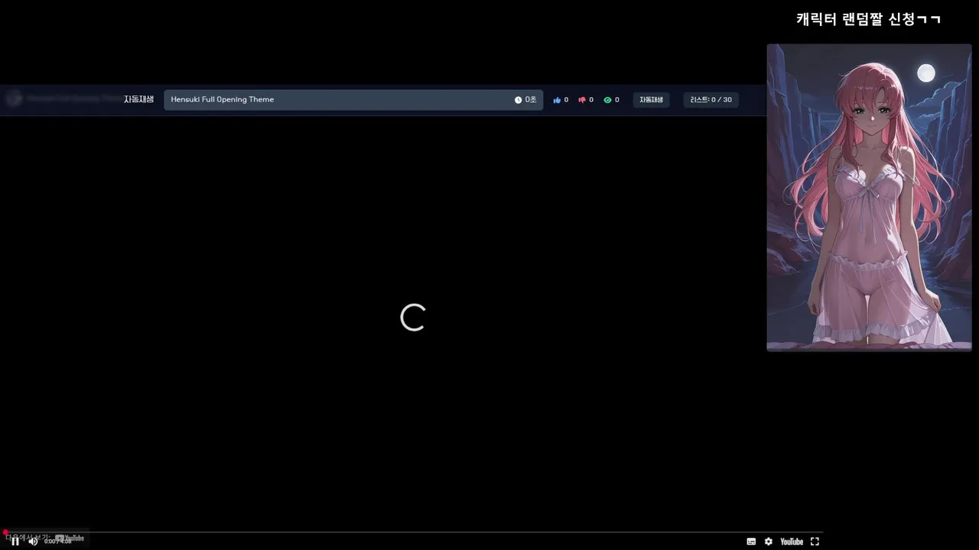Image resolution: width=979 pixels, height=550 pixels.
Task: Click the thumbs-down dislike icon
Action: 582,100
